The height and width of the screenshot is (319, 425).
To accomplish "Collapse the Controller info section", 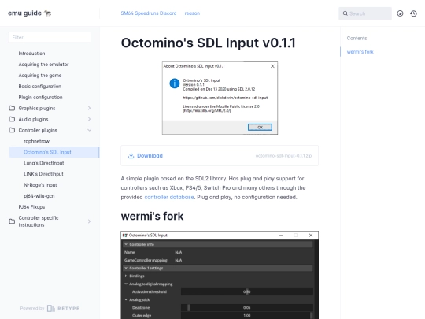I will (x=126, y=244).
